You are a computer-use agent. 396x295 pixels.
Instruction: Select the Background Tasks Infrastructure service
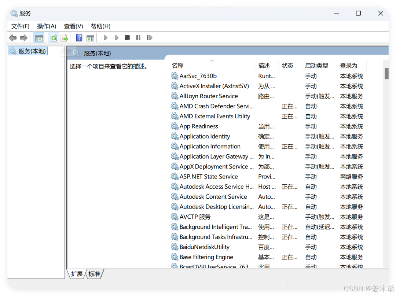pyautogui.click(x=216, y=237)
